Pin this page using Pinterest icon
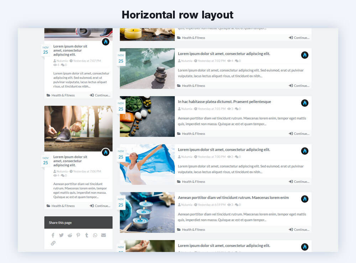Image resolution: width=356 pixels, height=263 pixels. [x=78, y=235]
